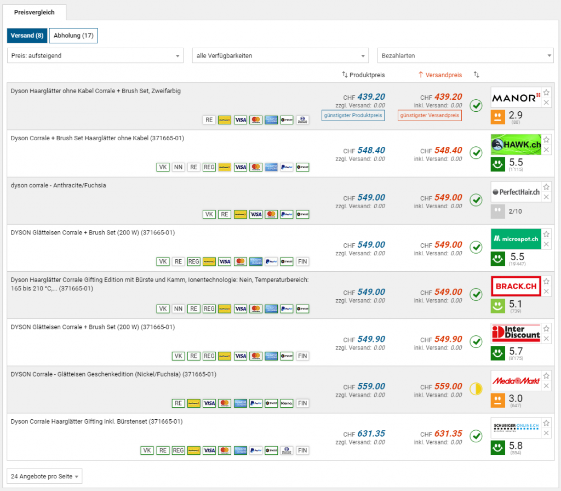Screen dimensions: 561x491
Task: Click the yellow half-circle availability icon for MediaMarkt
Action: pos(476,389)
